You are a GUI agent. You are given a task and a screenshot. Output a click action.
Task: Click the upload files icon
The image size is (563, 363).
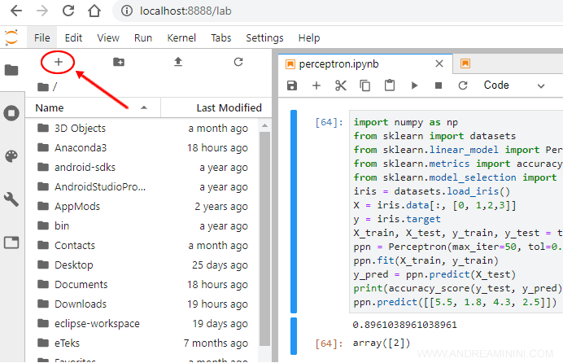point(178,62)
